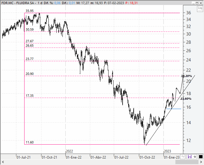Click the Fibonacci level label 27.67

[29, 41]
